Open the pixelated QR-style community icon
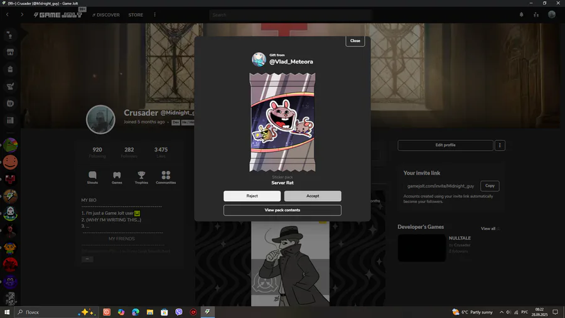 pyautogui.click(x=10, y=299)
